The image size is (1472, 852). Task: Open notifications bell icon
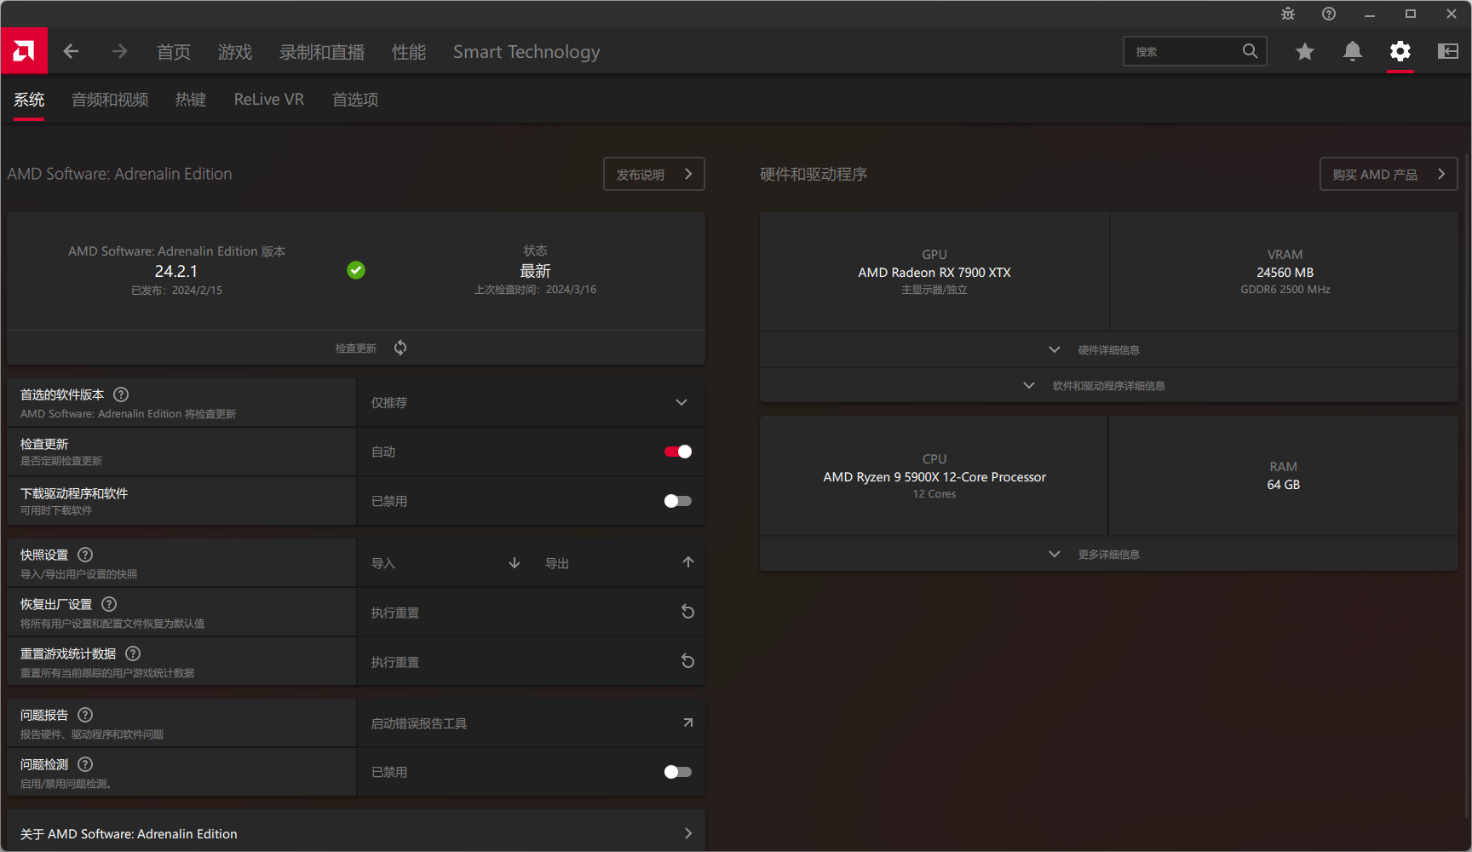(1352, 51)
